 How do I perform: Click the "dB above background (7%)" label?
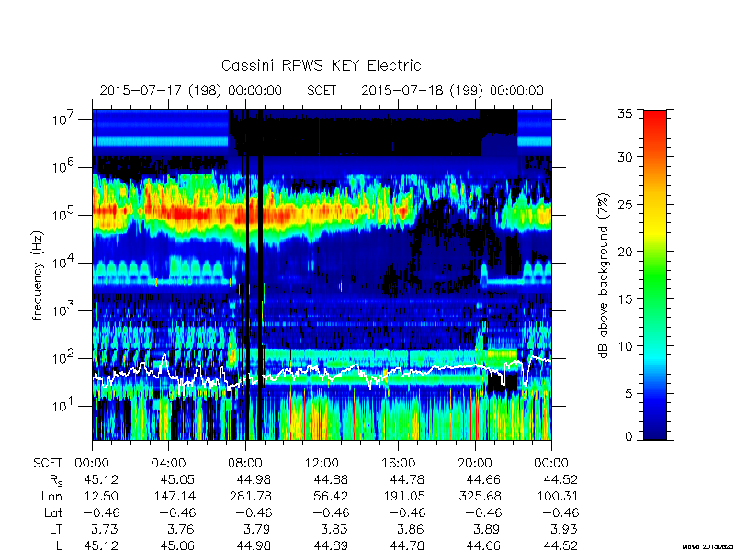coord(605,275)
